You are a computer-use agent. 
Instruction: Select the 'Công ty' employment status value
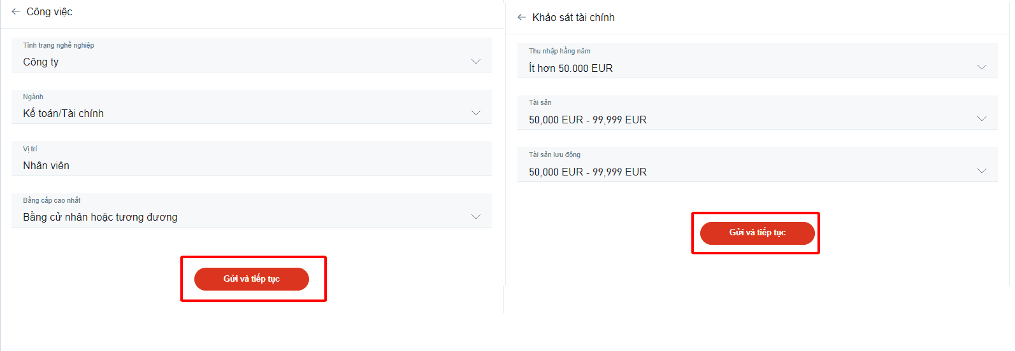[x=41, y=62]
